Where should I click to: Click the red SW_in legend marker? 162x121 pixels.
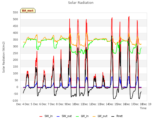(41, 116)
